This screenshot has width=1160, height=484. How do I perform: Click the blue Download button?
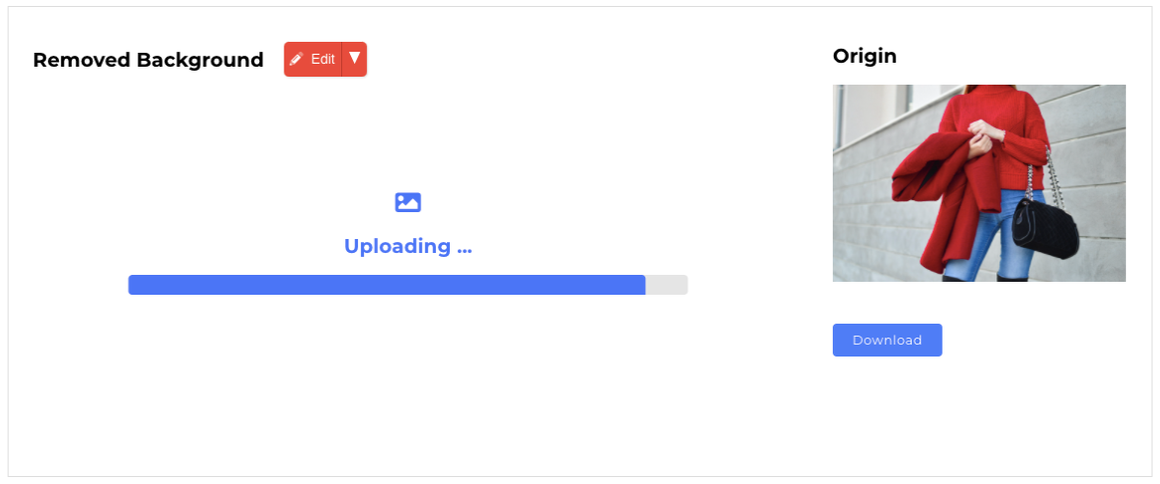[x=887, y=340]
